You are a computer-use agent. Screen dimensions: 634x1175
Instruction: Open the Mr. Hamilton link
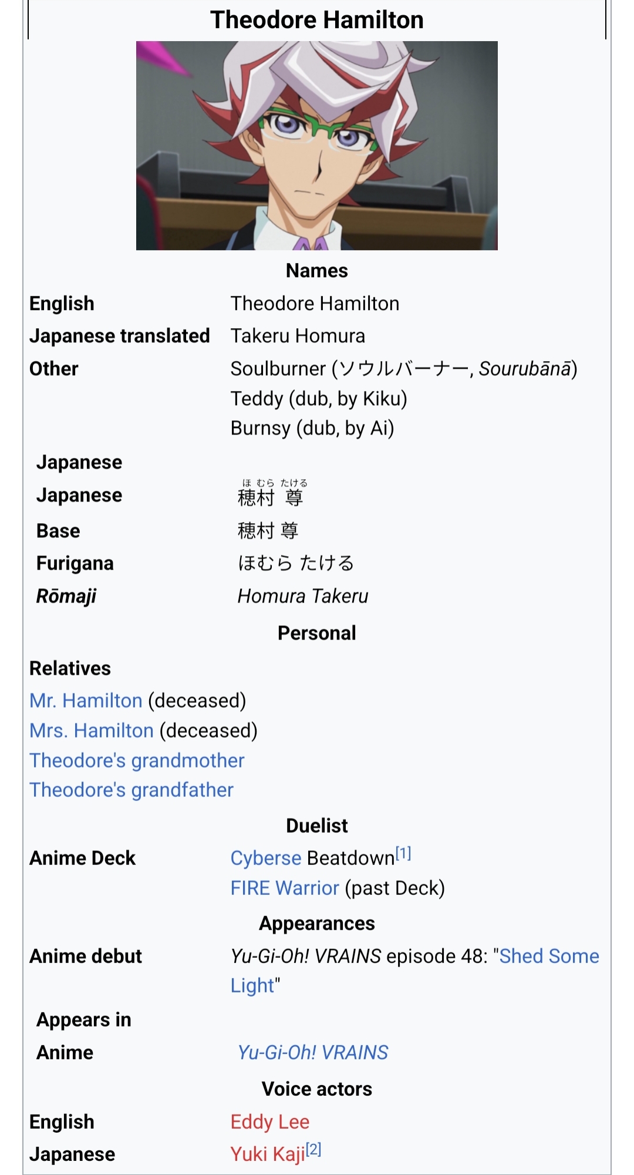click(x=86, y=701)
